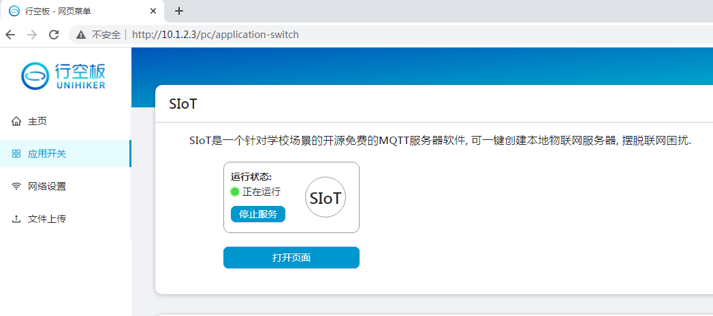Open a new browser tab
The image size is (713, 316).
point(179,11)
